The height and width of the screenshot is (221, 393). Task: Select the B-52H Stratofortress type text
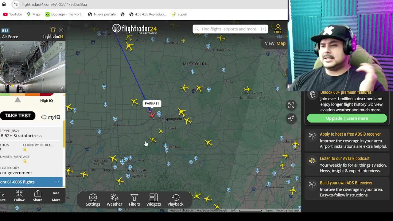(21, 136)
